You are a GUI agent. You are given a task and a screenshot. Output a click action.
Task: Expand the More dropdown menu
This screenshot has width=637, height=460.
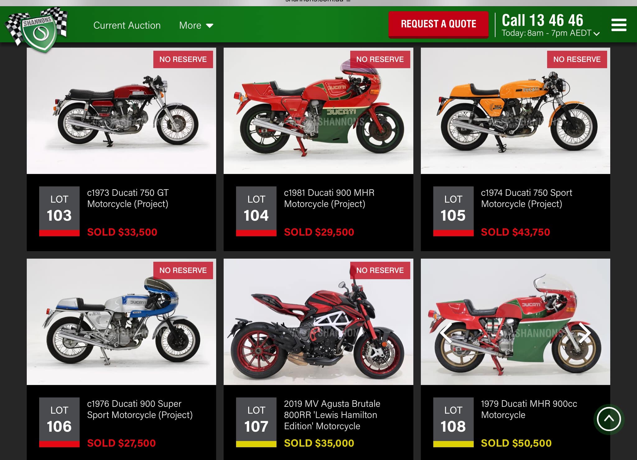196,25
